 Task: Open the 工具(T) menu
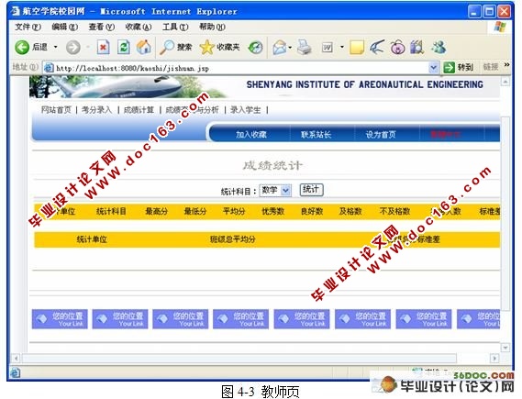(x=175, y=27)
